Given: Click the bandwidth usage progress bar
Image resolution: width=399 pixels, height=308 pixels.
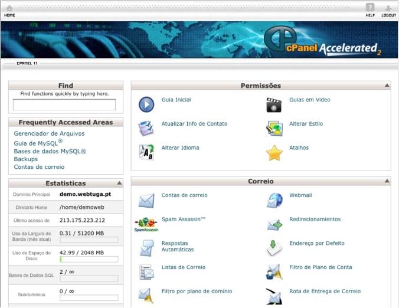Looking at the screenshot, I should (x=89, y=240).
